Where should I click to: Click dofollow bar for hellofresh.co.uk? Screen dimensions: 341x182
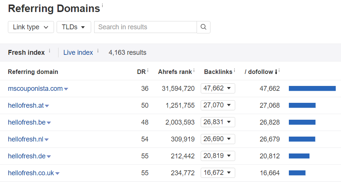pyautogui.click(x=297, y=173)
